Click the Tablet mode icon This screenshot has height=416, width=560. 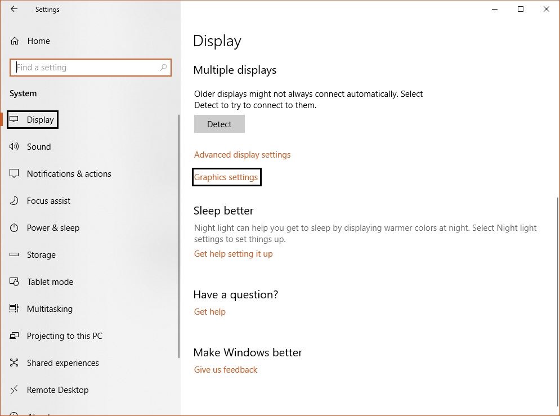(x=14, y=281)
